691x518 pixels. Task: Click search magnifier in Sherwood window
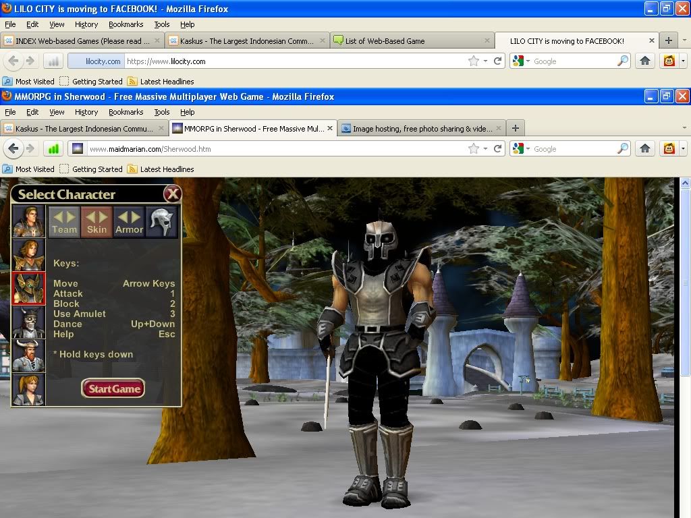click(x=623, y=149)
